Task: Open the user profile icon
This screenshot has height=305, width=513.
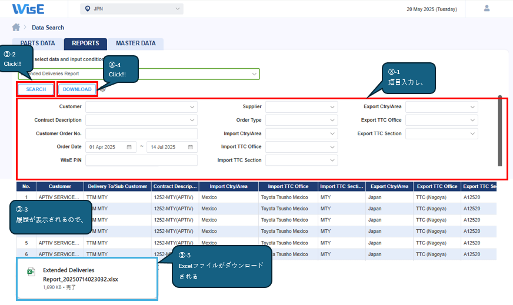Action: 487,8
